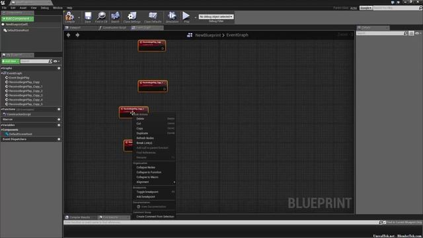
Task: Open the Add New dropdown in My Blueprint
Action: click(x=11, y=61)
